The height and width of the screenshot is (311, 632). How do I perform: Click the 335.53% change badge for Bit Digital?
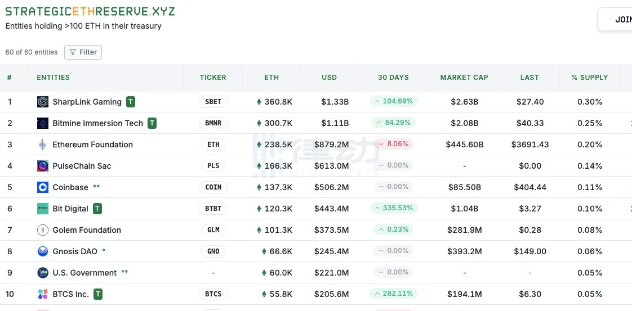[393, 208]
